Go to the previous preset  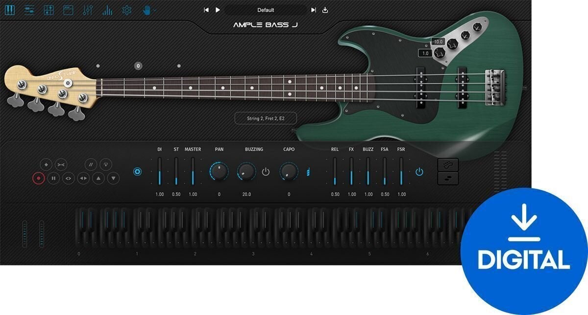[x=206, y=10]
